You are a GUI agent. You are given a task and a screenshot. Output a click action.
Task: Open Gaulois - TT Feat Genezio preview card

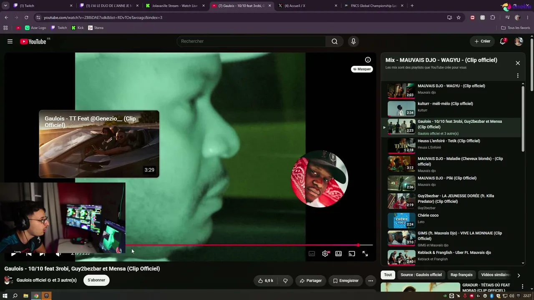[x=99, y=144]
